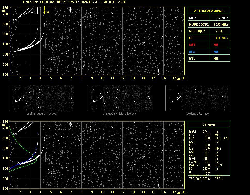The height and width of the screenshot is (195, 250).
Task: Select the M(3000)F2 value 2.84
Action: pyautogui.click(x=219, y=31)
